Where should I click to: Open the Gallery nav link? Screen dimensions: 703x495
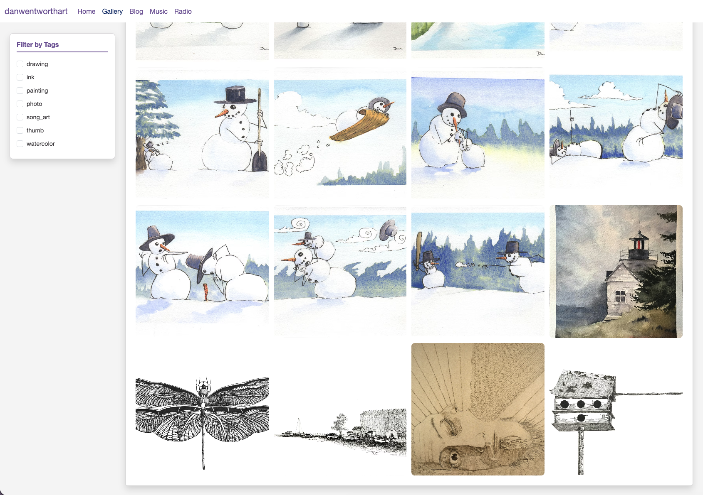(112, 11)
